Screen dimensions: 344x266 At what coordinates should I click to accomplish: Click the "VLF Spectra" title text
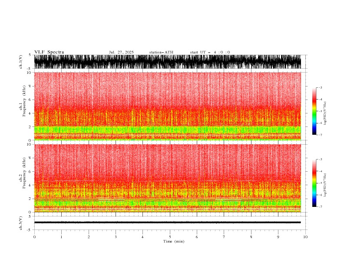(x=49, y=52)
